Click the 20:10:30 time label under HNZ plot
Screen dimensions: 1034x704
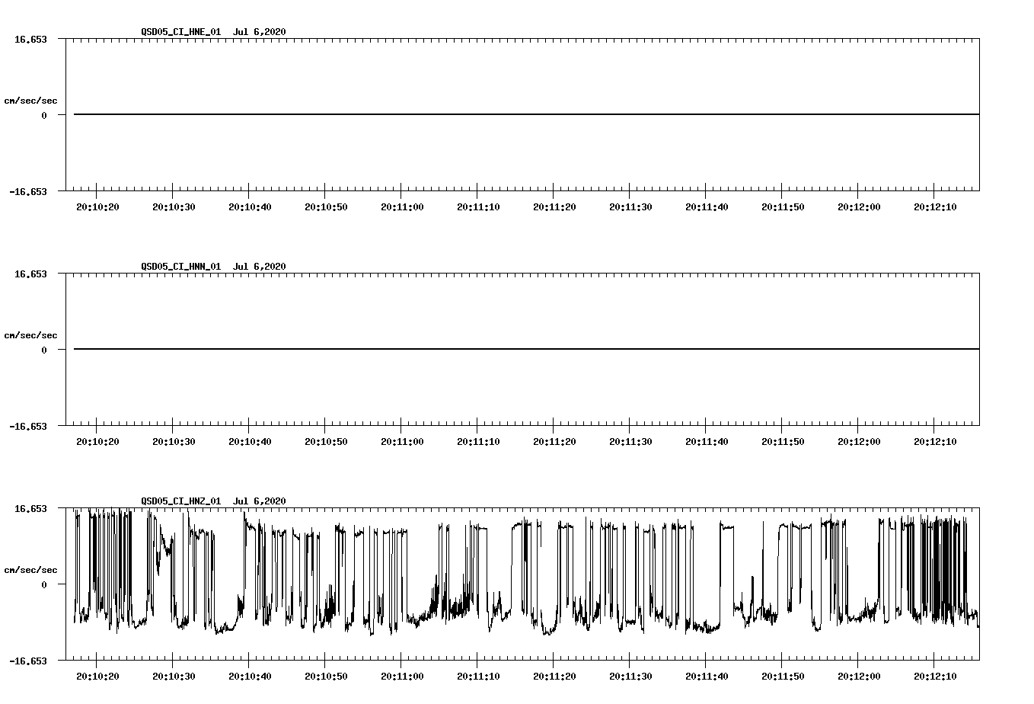[174, 676]
